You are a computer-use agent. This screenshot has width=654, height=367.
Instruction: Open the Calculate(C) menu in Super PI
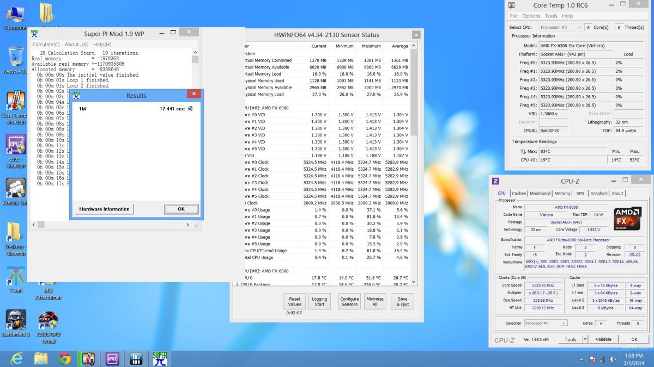(x=46, y=45)
